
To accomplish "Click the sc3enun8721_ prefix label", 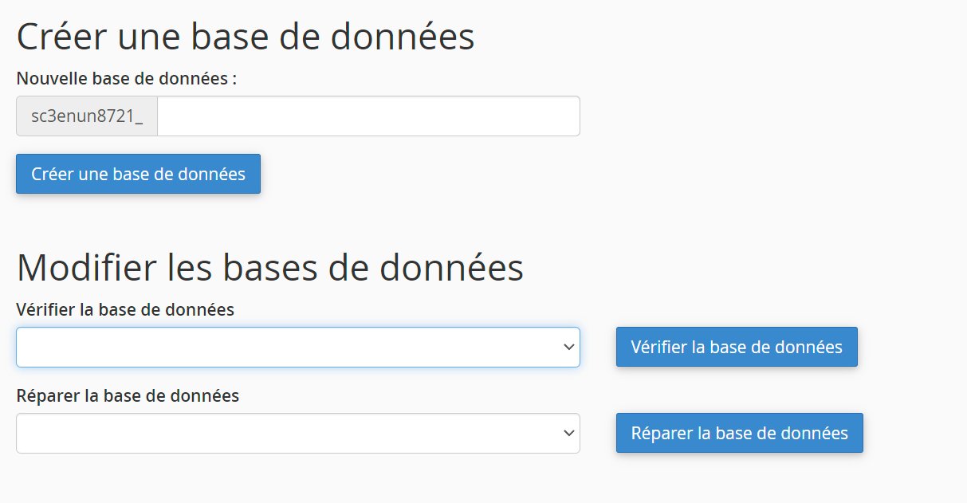I will [87, 116].
